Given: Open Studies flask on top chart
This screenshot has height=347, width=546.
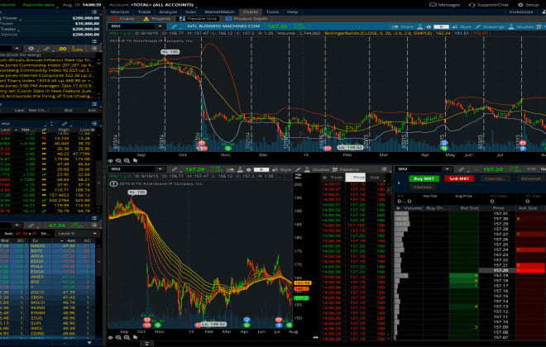Looking at the screenshot, I should 520,26.
